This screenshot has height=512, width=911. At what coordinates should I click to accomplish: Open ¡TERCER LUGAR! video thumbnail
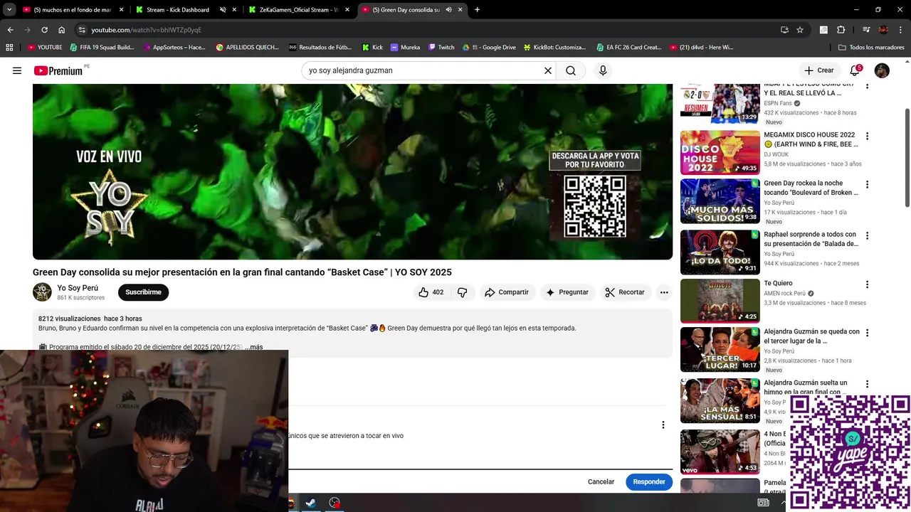tap(720, 349)
